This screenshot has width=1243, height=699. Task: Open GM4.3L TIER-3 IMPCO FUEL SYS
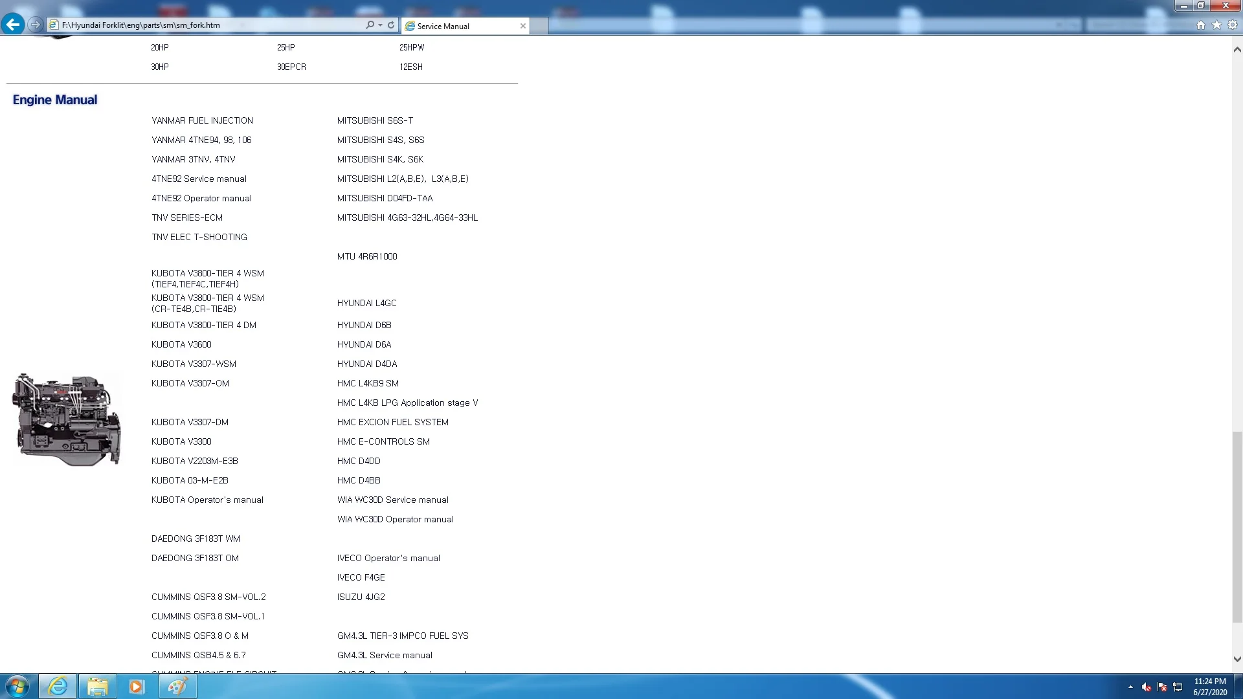pos(403,636)
